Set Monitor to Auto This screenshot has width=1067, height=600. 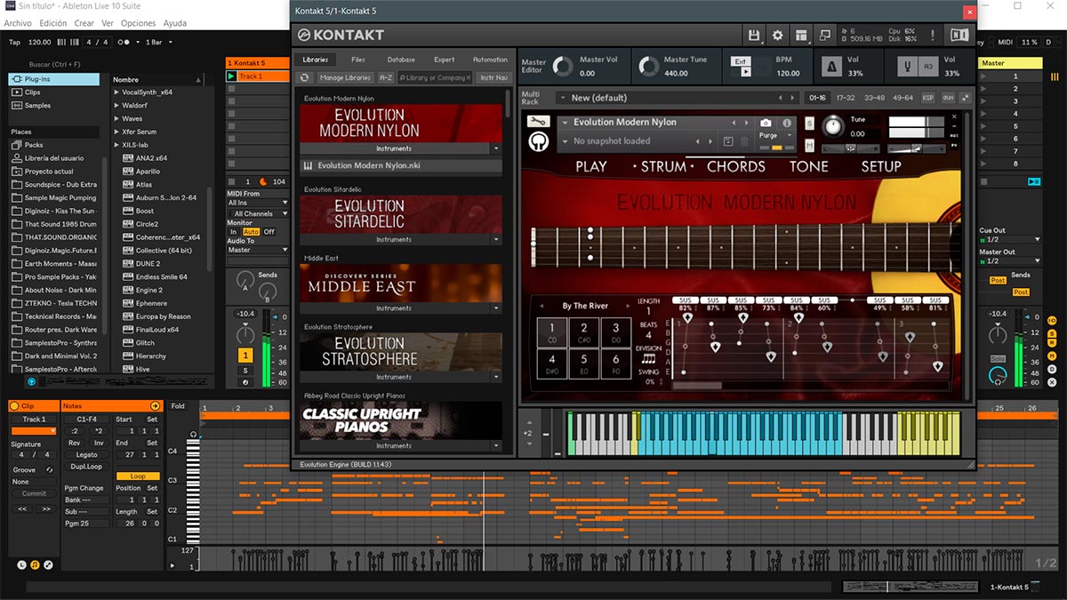pyautogui.click(x=251, y=232)
